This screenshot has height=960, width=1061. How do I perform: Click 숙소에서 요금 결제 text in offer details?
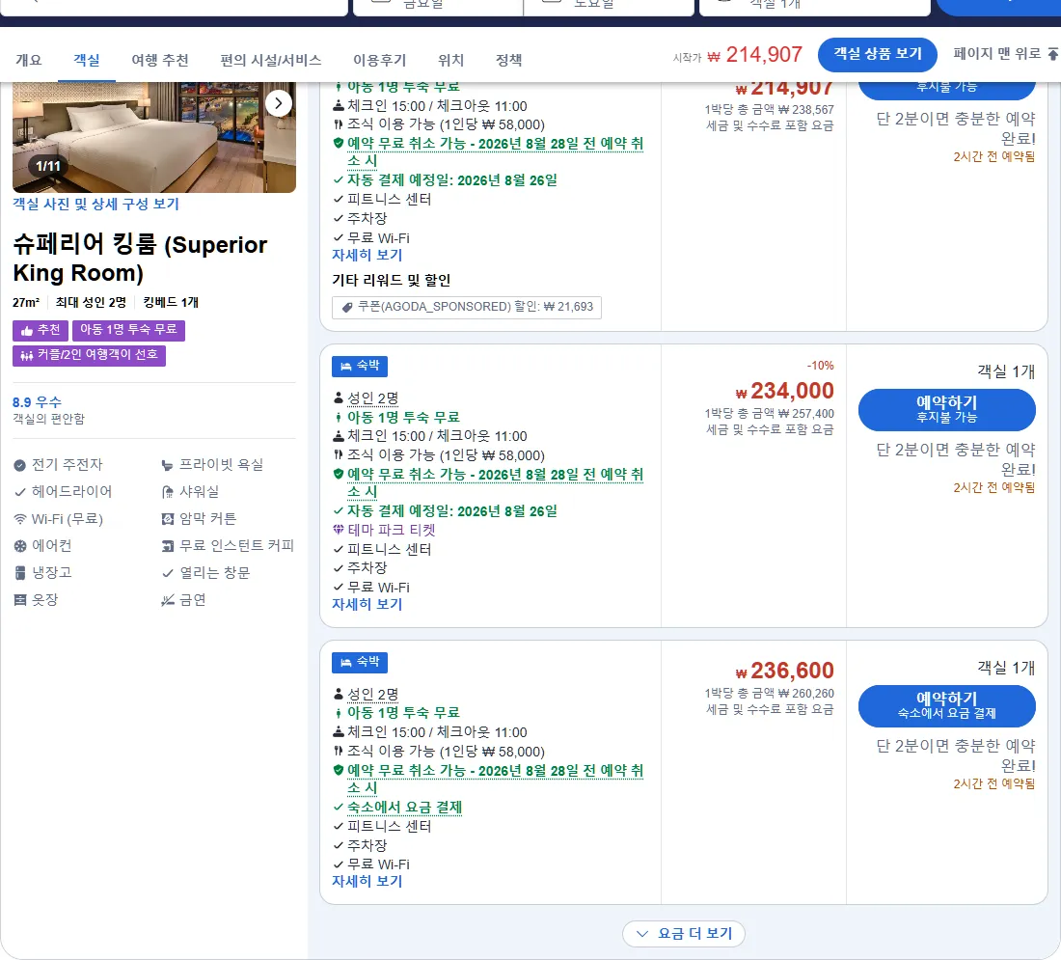404,808
